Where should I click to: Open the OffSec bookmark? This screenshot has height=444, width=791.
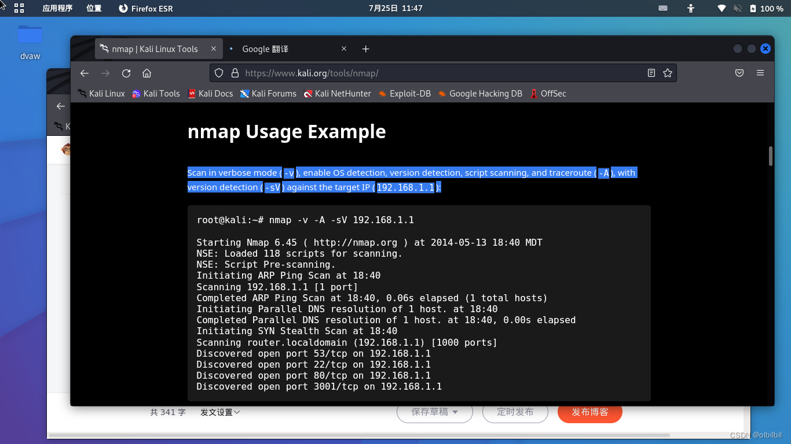point(548,93)
